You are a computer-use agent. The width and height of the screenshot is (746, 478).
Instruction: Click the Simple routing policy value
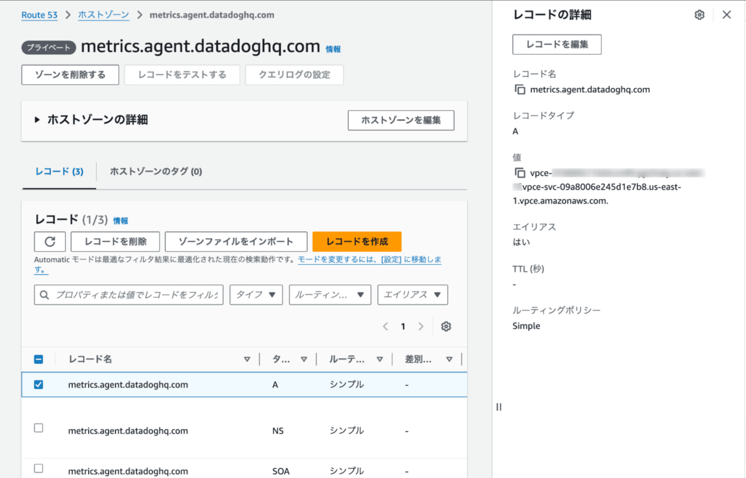pyautogui.click(x=526, y=326)
